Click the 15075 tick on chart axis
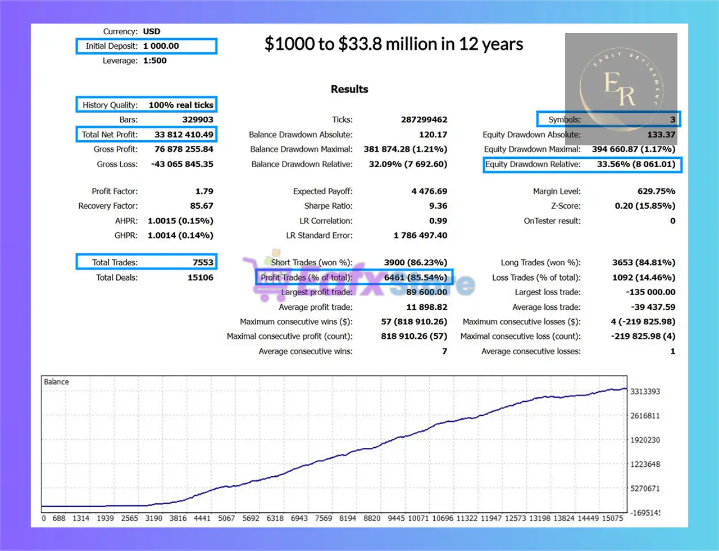 coord(612,518)
